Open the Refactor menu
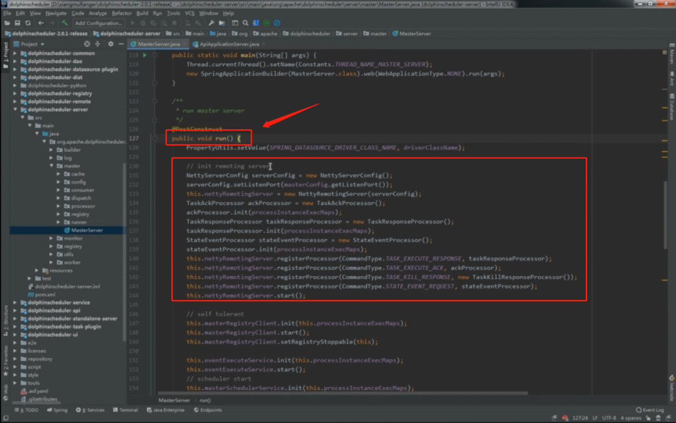Image resolution: width=676 pixels, height=423 pixels. coord(121,13)
